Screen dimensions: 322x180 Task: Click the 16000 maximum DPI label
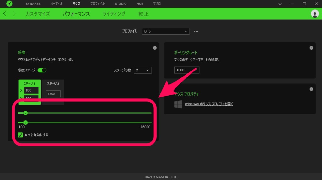pyautogui.click(x=145, y=127)
